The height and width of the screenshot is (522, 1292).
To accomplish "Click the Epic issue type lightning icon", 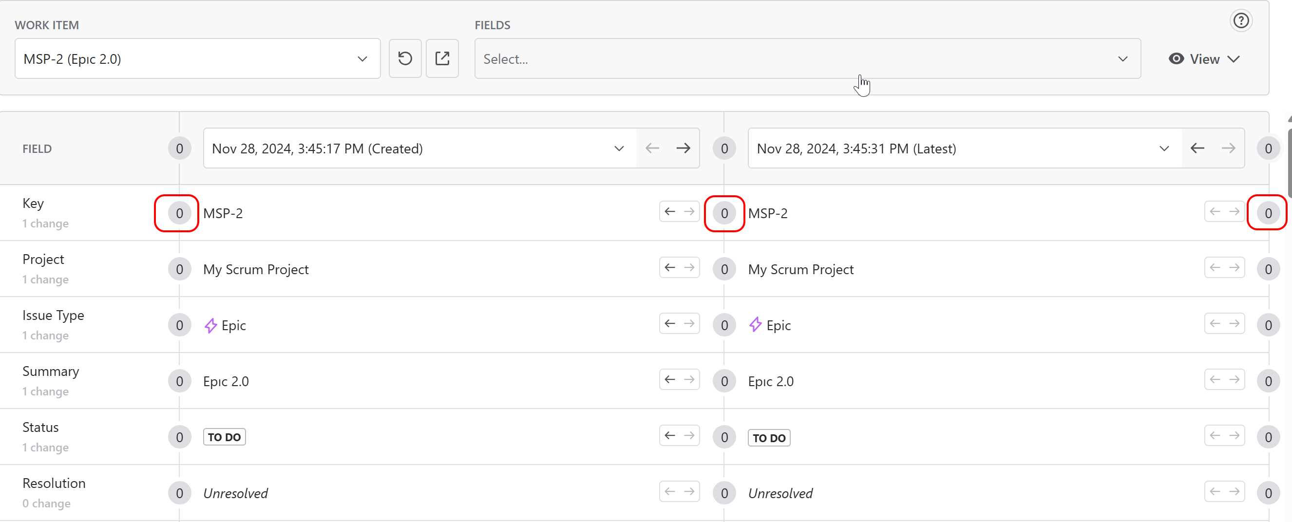I will (210, 325).
